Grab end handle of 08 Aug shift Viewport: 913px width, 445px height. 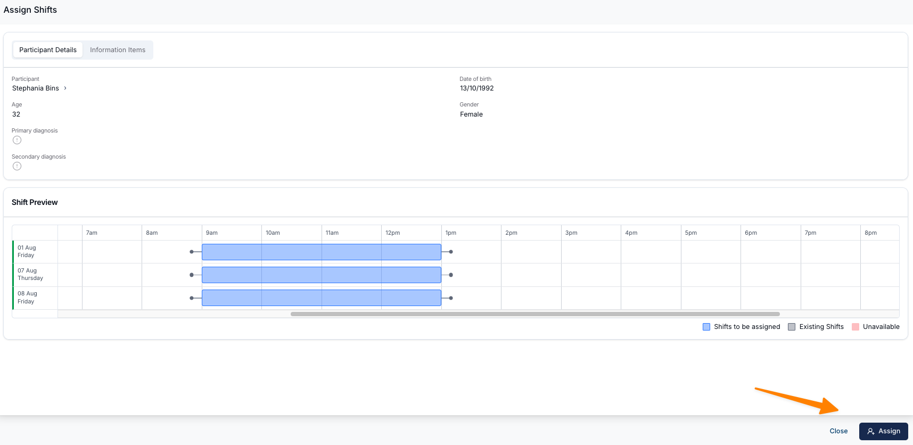[x=451, y=298]
